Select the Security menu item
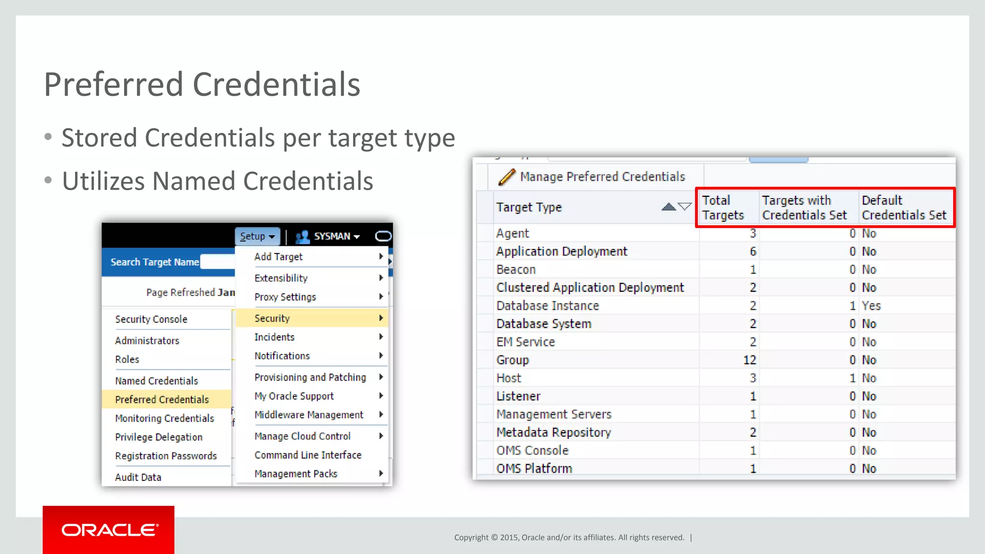 312,318
